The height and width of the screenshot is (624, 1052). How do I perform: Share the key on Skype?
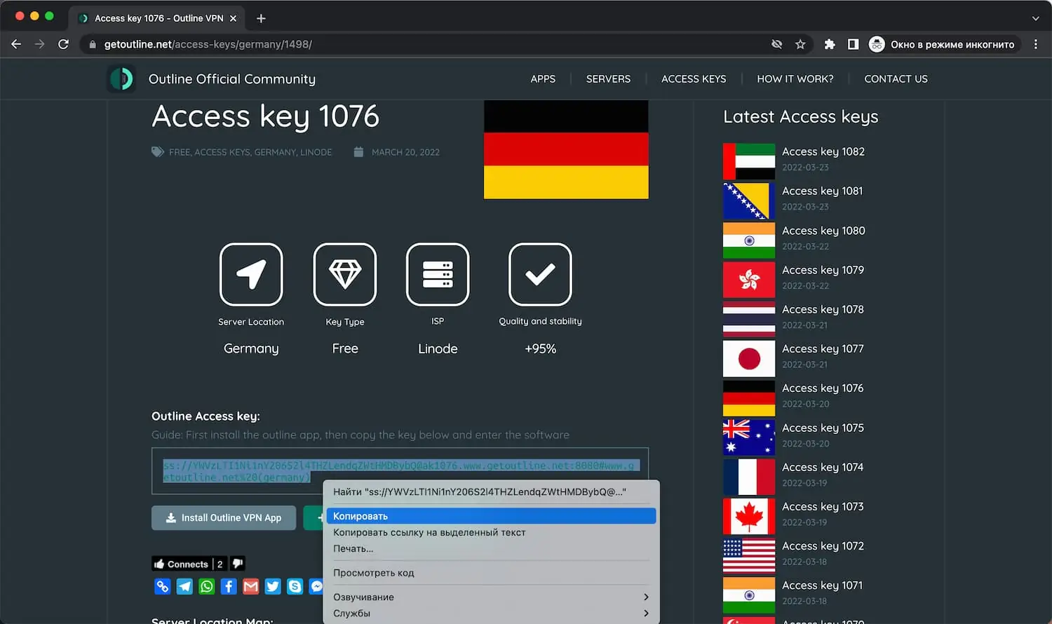(295, 586)
